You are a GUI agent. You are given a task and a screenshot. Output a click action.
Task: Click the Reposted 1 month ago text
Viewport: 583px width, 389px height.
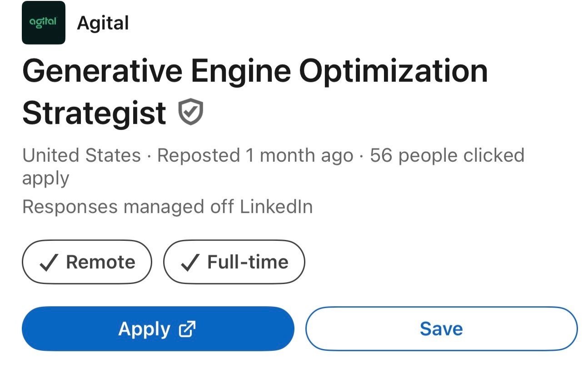click(x=255, y=155)
